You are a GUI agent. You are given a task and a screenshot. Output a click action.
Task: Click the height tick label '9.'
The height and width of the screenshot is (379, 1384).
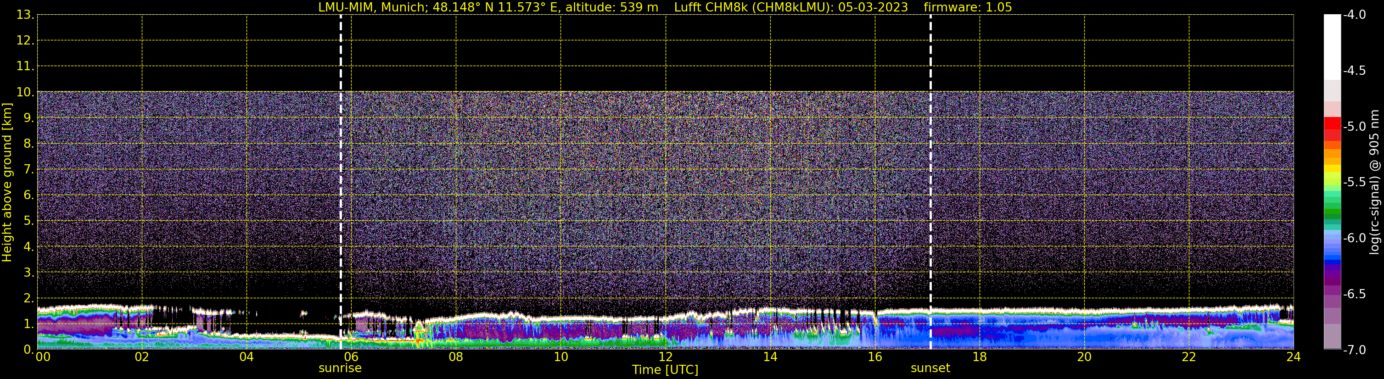click(x=28, y=118)
